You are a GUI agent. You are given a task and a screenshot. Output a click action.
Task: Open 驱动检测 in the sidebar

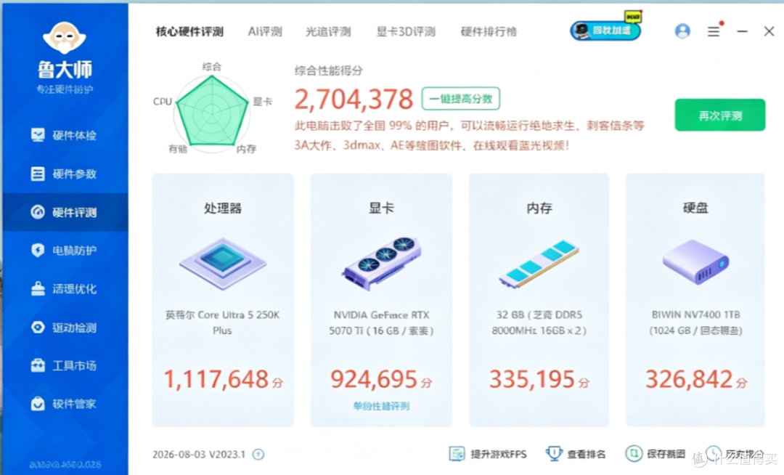click(x=65, y=328)
